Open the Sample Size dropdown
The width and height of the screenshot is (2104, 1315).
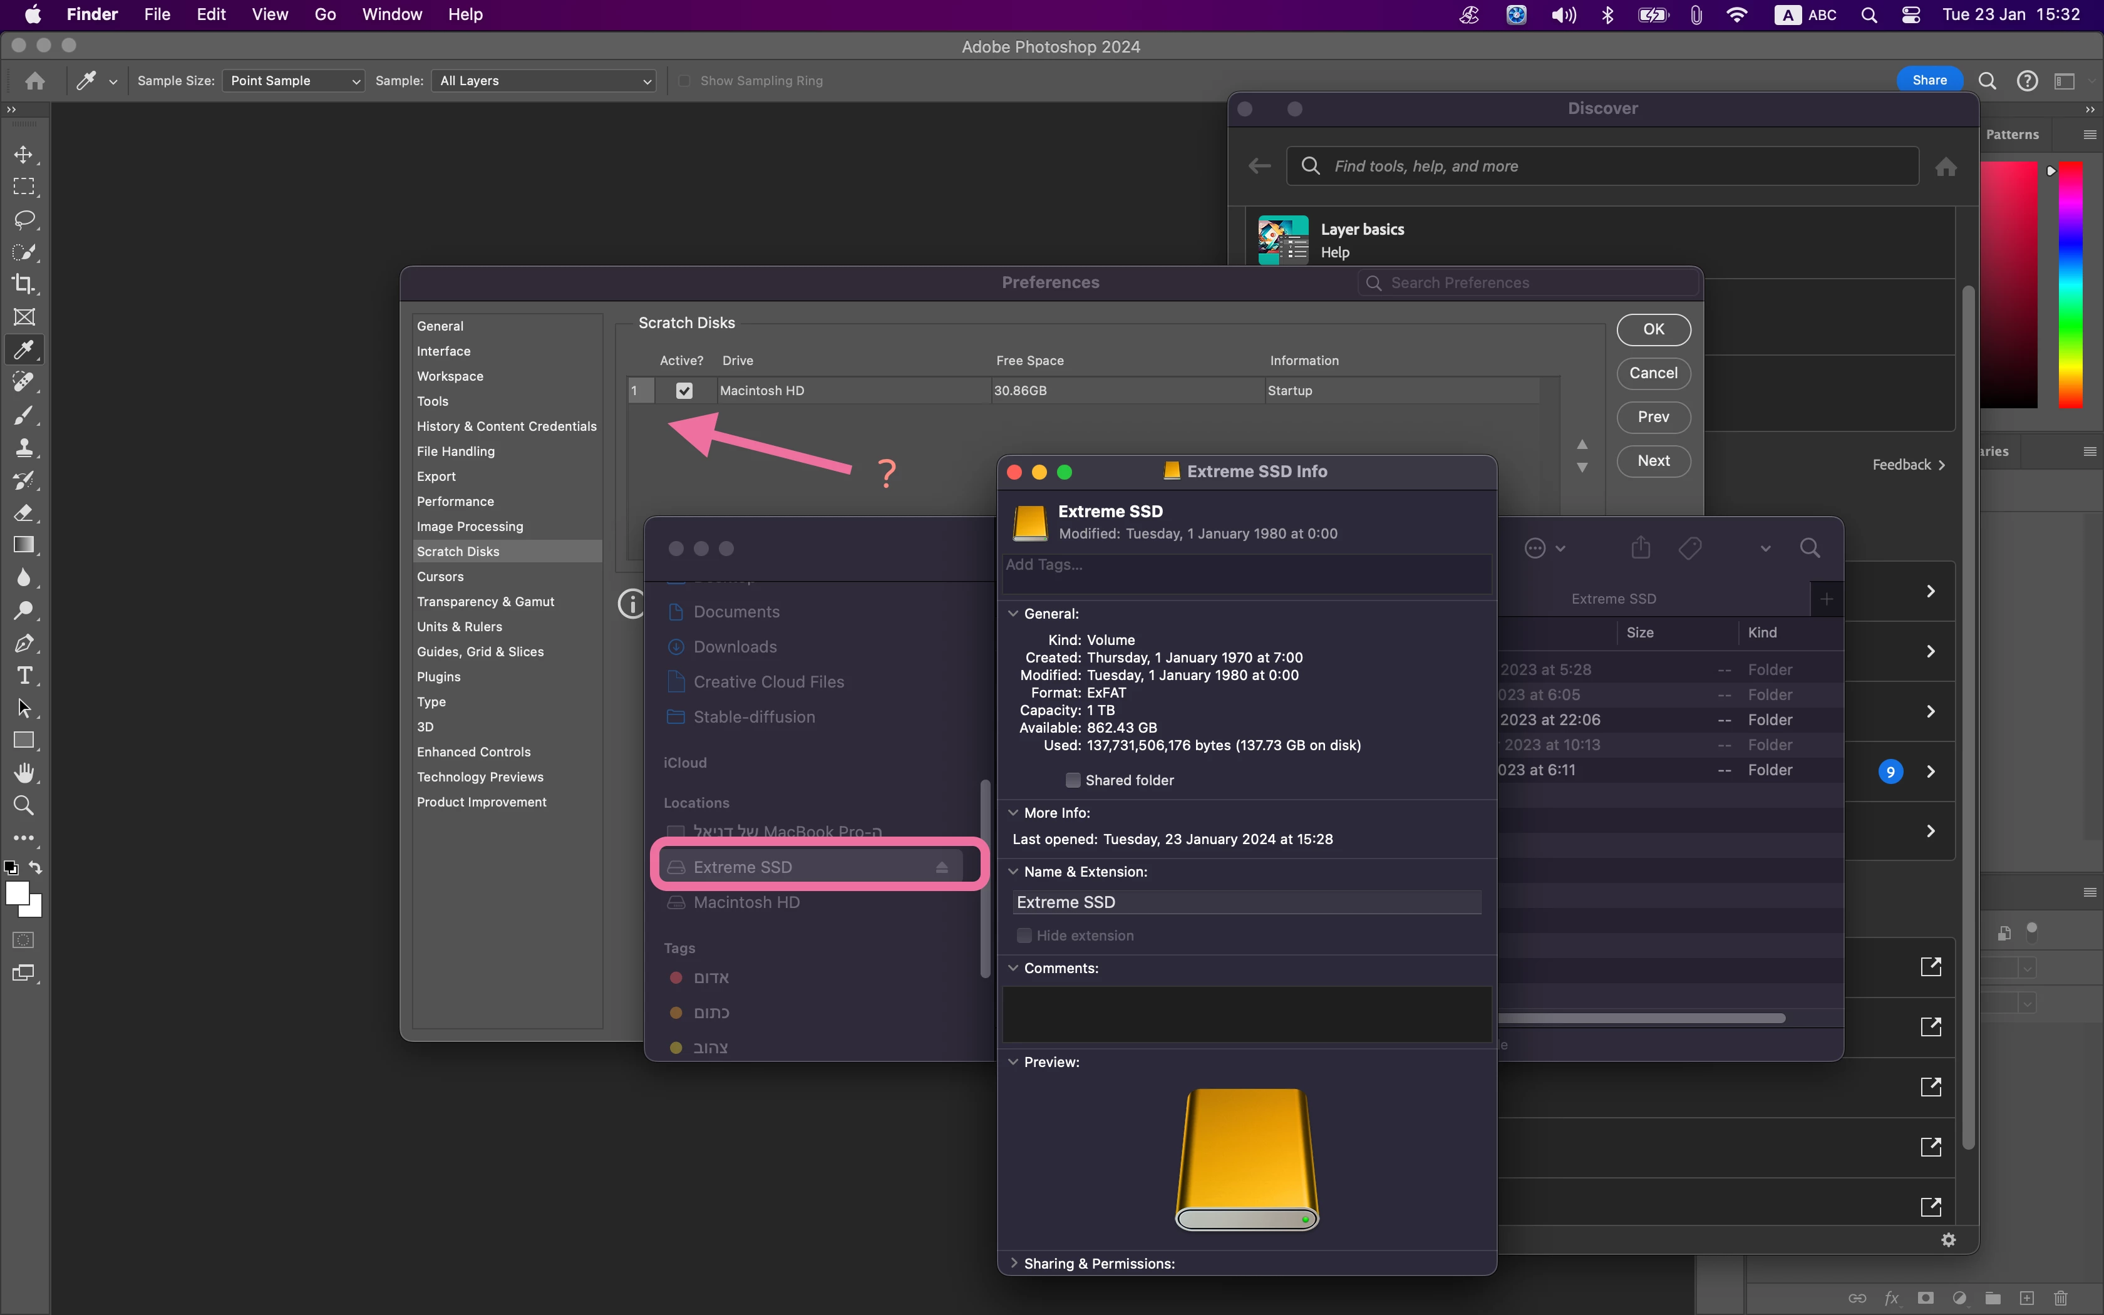tap(293, 81)
